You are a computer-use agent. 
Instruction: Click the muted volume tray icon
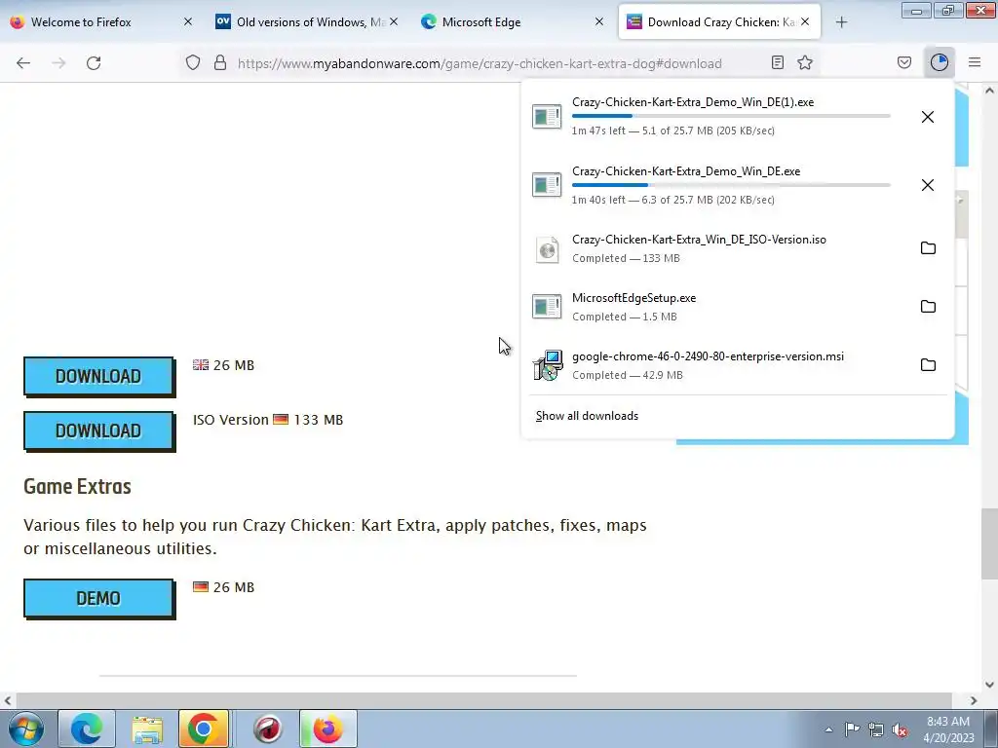(900, 729)
